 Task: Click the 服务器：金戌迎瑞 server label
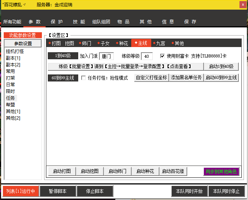click(x=54, y=5)
